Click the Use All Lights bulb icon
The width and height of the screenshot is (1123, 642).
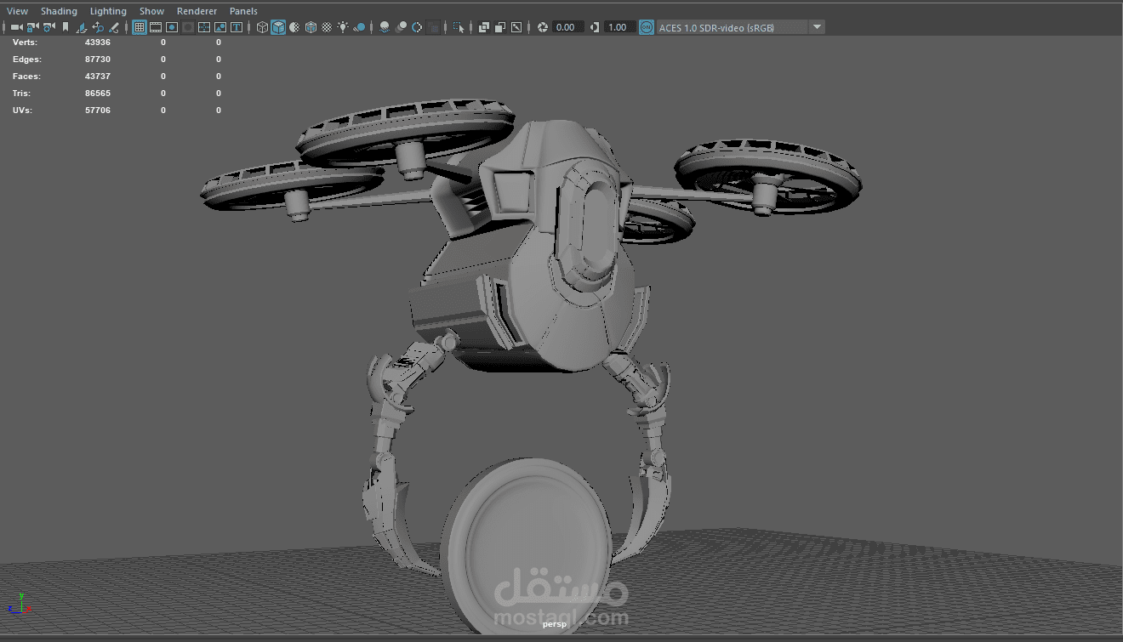(x=343, y=27)
